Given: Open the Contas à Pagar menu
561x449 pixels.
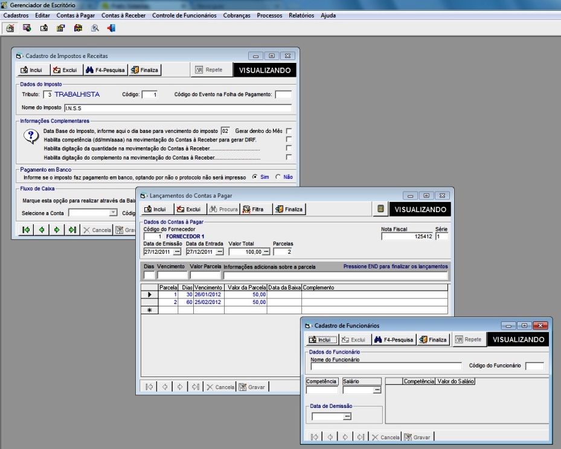Looking at the screenshot, I should (77, 16).
